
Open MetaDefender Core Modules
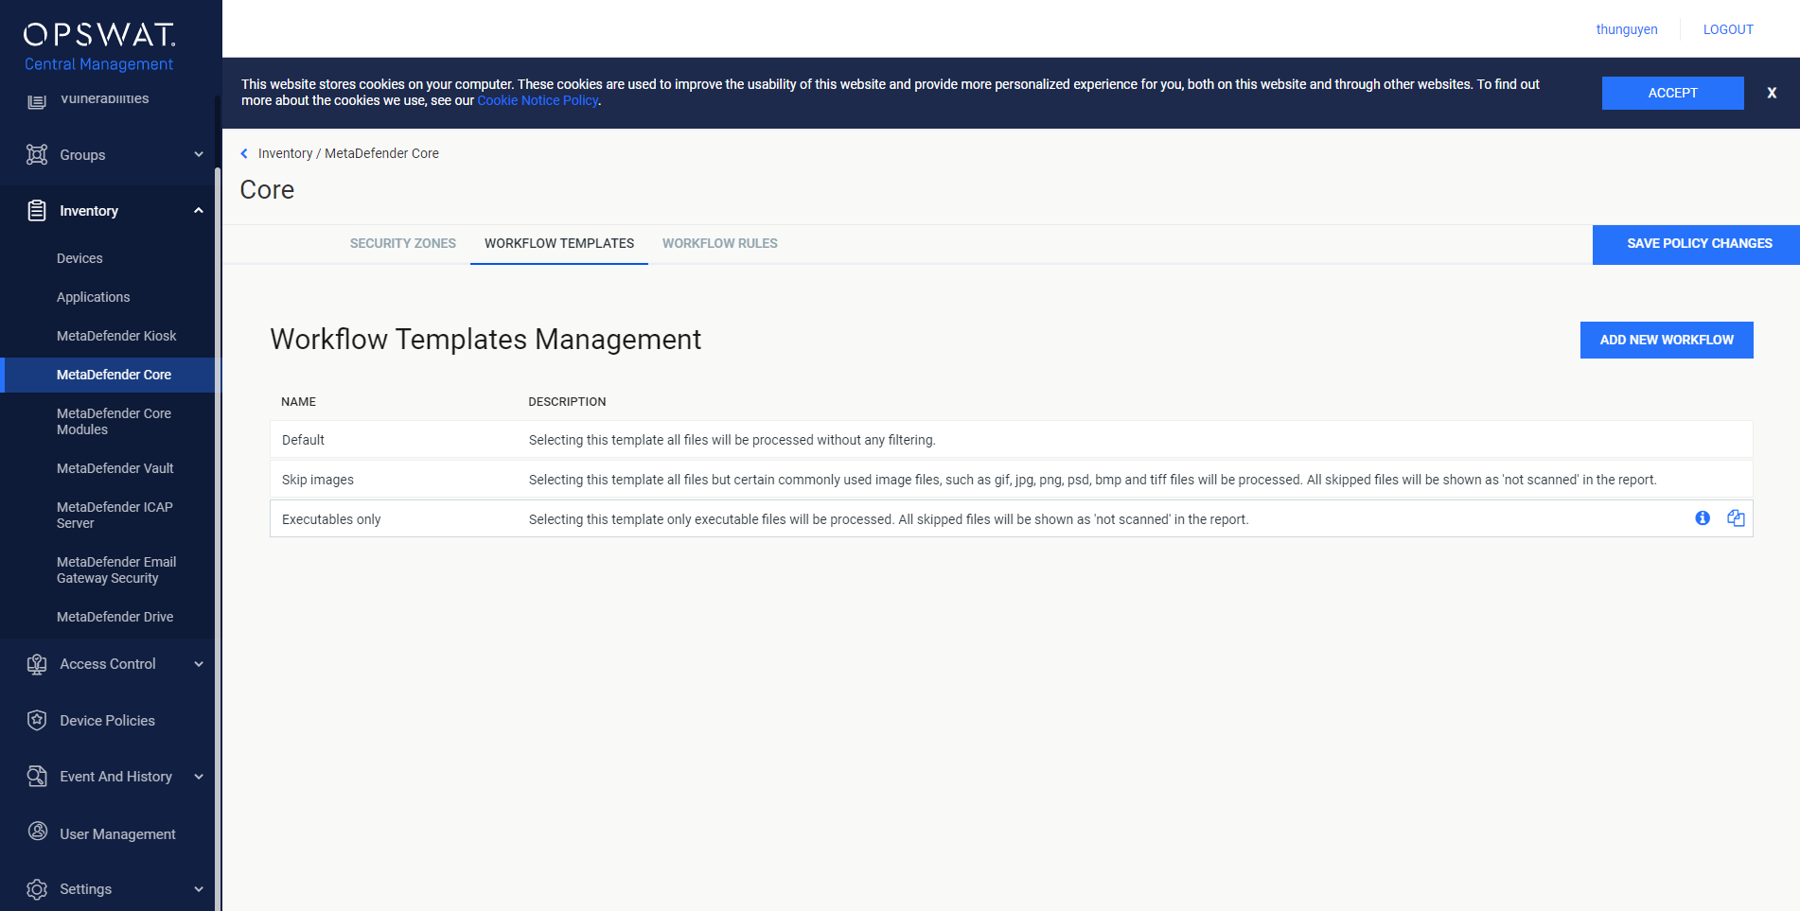click(114, 421)
